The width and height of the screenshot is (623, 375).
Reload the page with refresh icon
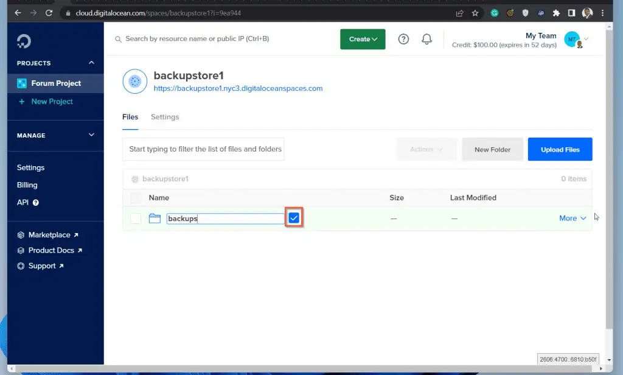(x=49, y=13)
